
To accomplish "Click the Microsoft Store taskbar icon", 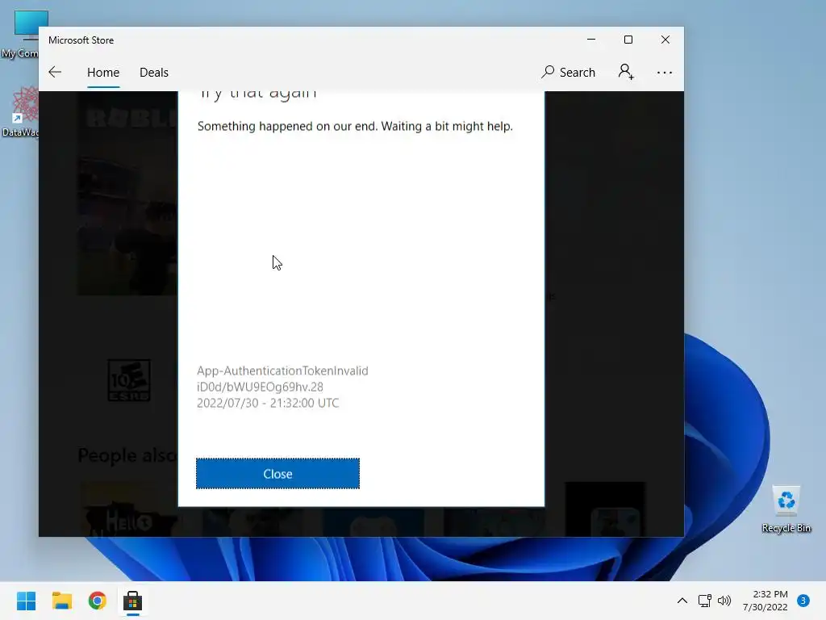I will coord(133,601).
